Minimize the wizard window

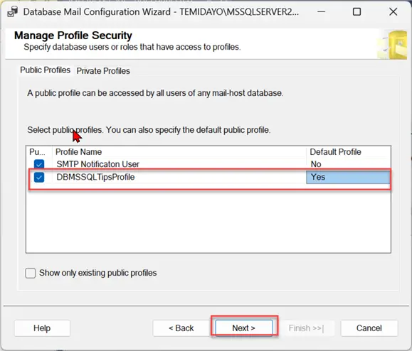pos(321,11)
